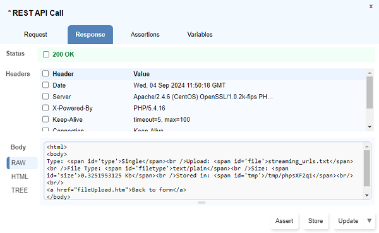Open the Assertions tab
This screenshot has width=379, height=233.
click(145, 35)
